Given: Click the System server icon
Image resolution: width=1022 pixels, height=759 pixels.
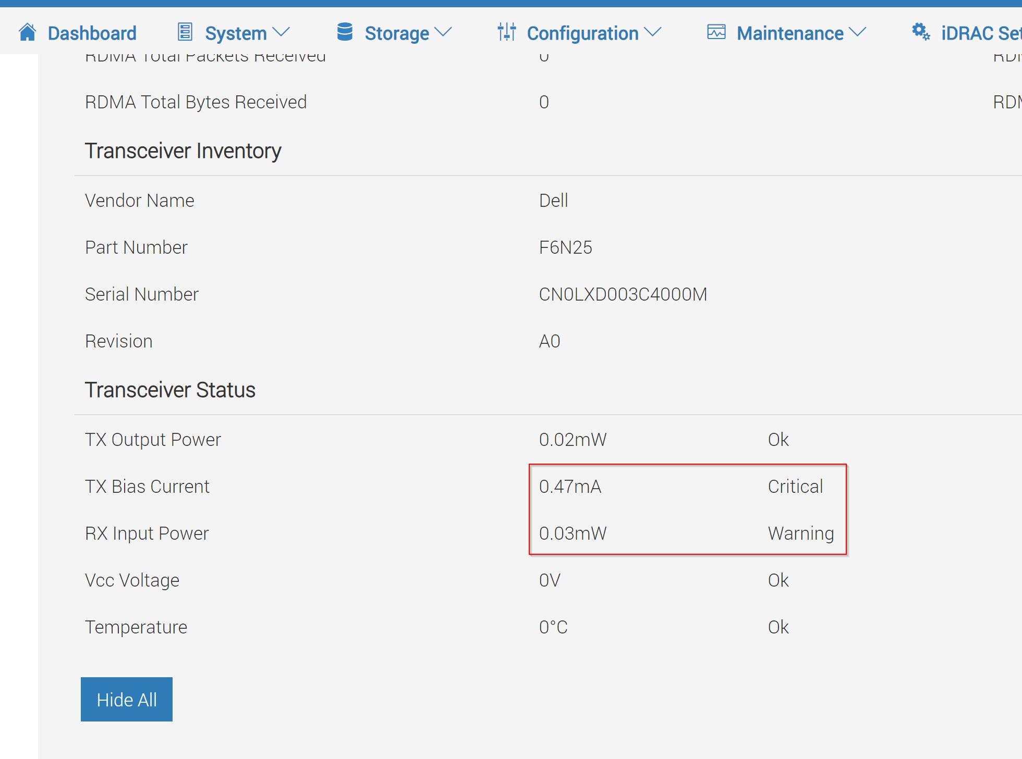Looking at the screenshot, I should (x=185, y=32).
